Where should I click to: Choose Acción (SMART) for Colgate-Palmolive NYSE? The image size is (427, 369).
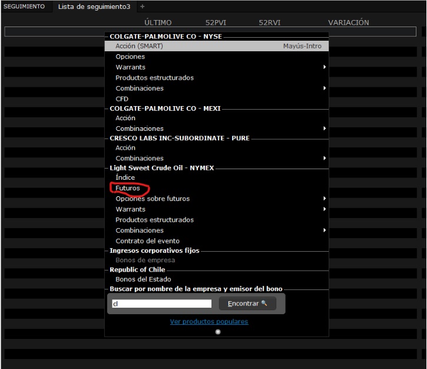[139, 46]
